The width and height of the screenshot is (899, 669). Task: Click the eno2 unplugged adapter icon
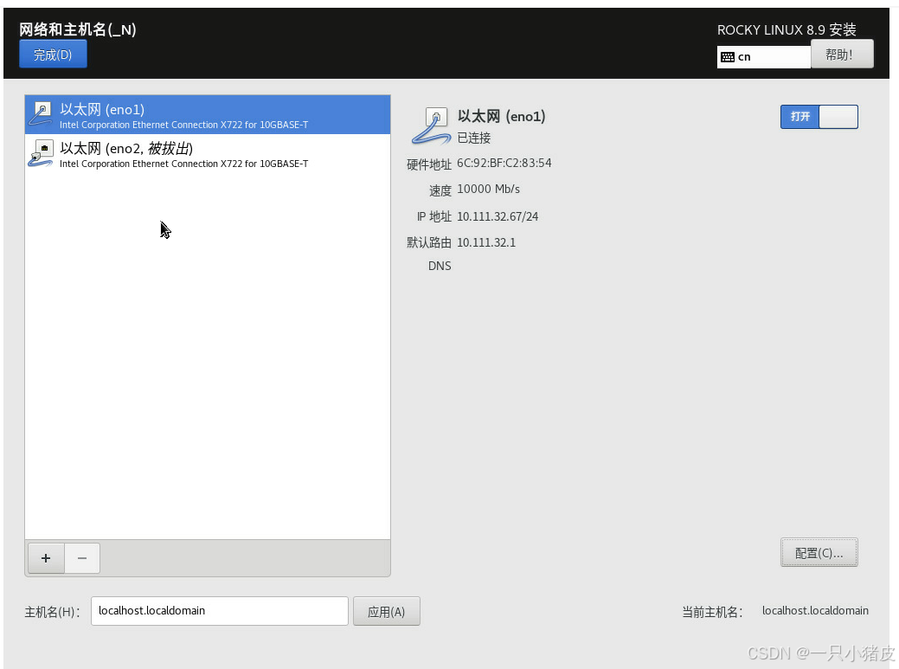click(42, 153)
